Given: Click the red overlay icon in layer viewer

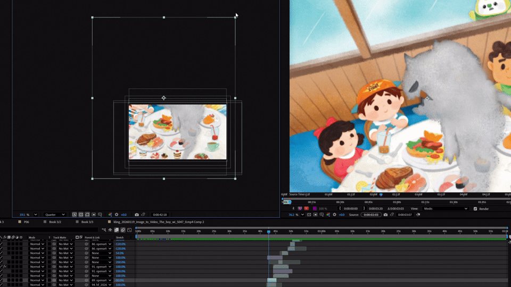Looking at the screenshot, I should click(307, 208).
